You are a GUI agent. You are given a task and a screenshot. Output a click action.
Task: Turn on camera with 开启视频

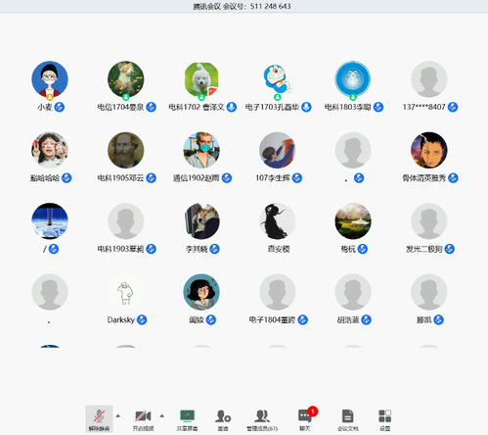(x=143, y=420)
